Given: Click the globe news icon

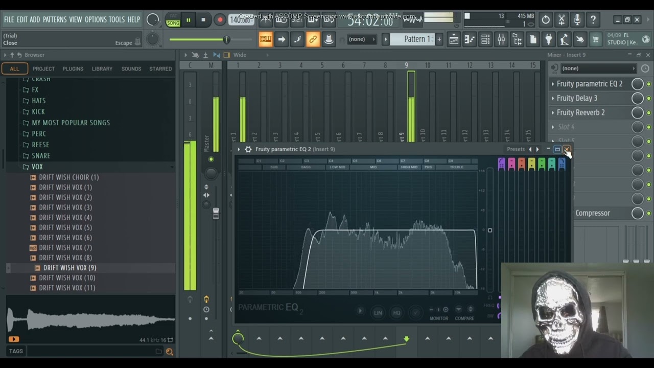Looking at the screenshot, I should [645, 39].
